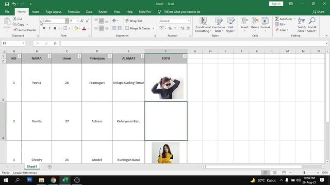Click the Copy command
The image size is (330, 185).
pyautogui.click(x=19, y=25)
